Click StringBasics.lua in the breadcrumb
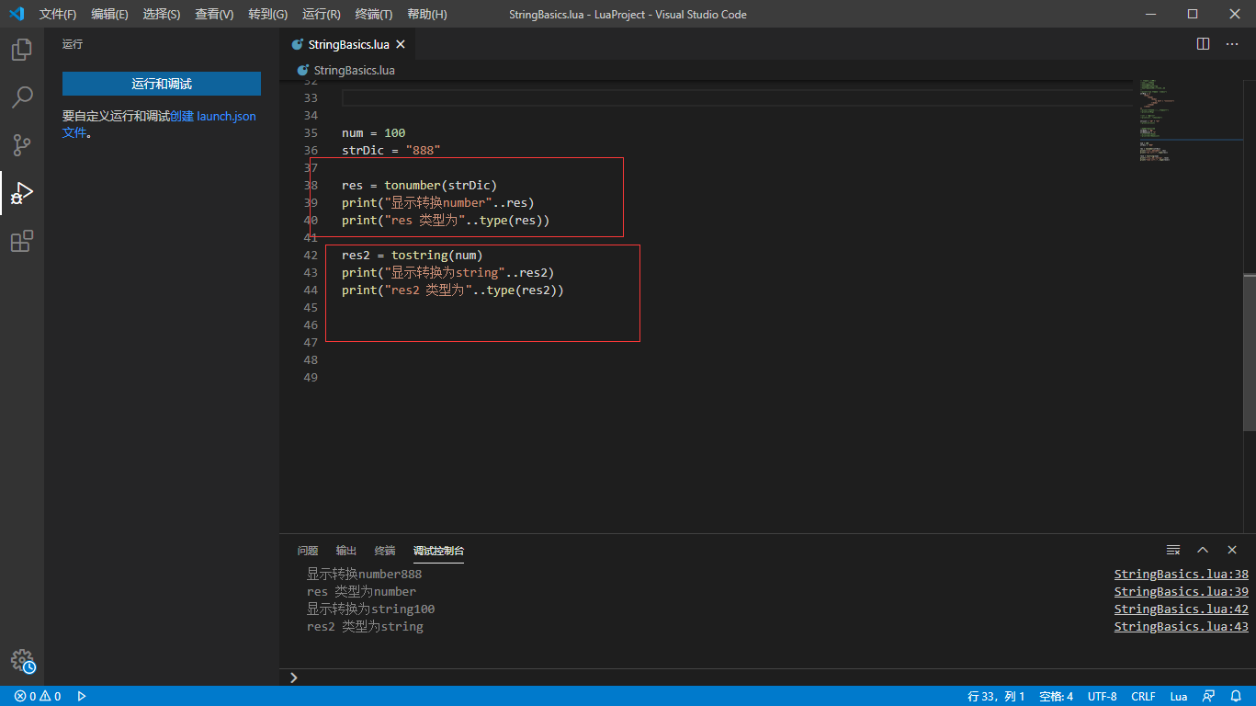This screenshot has width=1256, height=706. tap(355, 70)
